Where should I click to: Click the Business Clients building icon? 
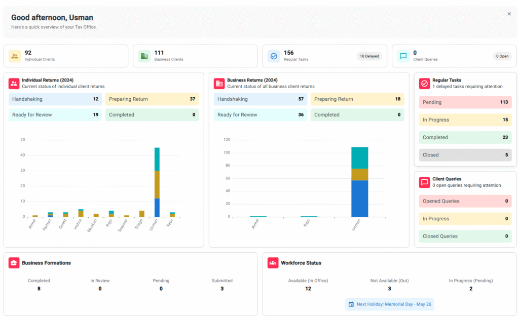pyautogui.click(x=144, y=56)
